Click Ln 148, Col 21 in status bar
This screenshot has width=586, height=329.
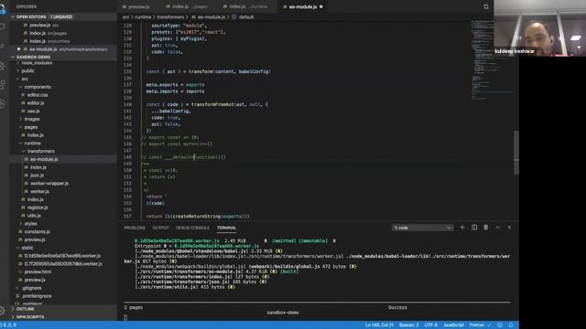[379, 325]
